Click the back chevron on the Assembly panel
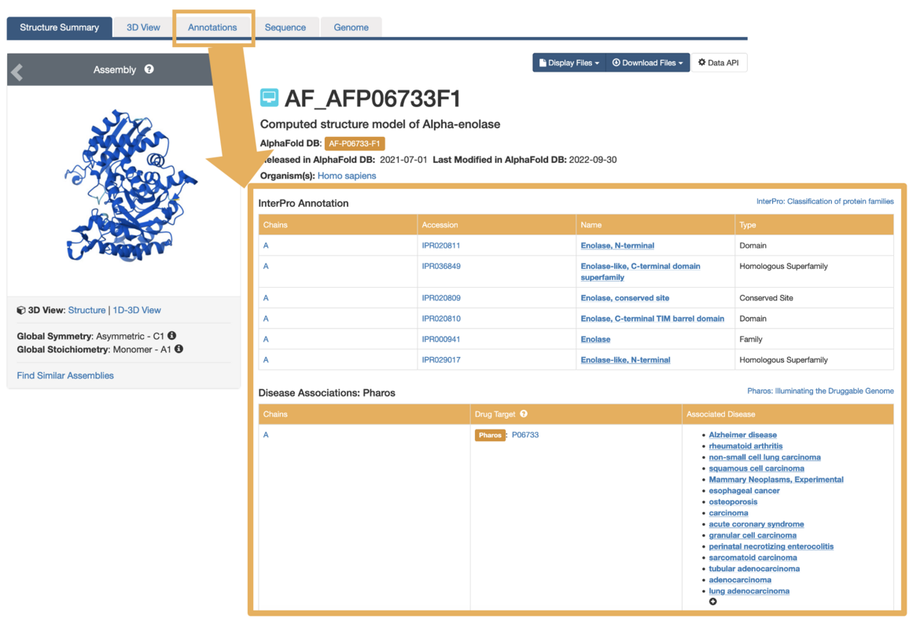 pos(17,71)
